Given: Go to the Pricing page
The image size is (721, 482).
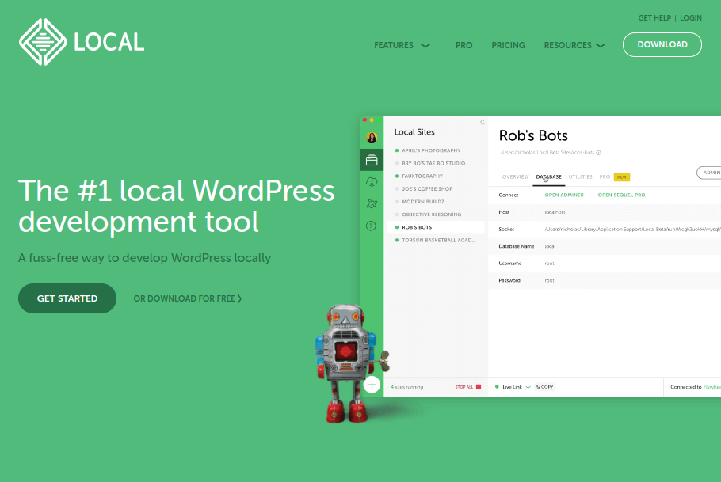Looking at the screenshot, I should click(x=508, y=45).
